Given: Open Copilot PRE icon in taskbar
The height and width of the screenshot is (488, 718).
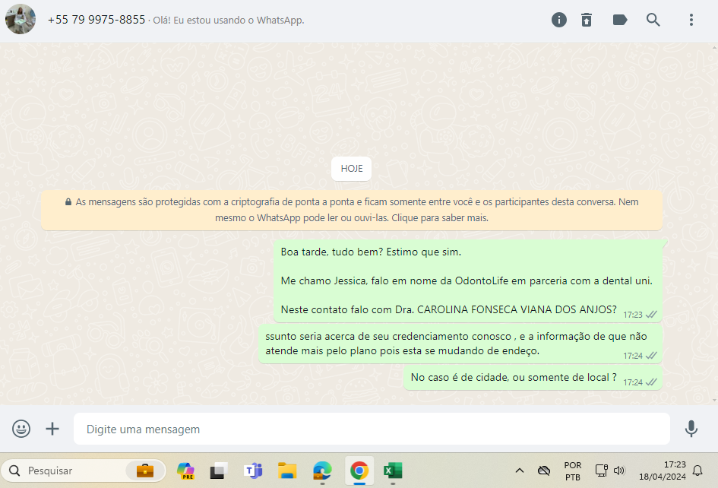Looking at the screenshot, I should tap(185, 471).
